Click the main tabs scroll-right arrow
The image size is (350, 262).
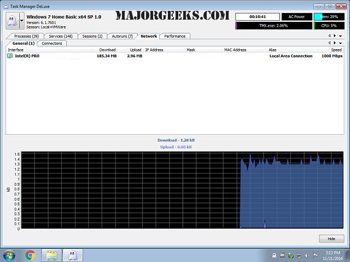[335, 35]
